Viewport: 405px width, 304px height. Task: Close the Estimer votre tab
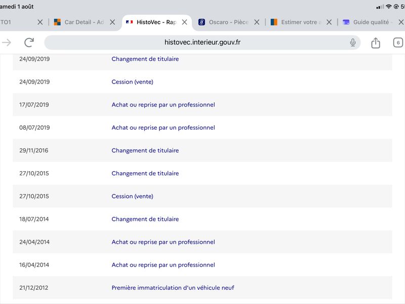(x=329, y=22)
